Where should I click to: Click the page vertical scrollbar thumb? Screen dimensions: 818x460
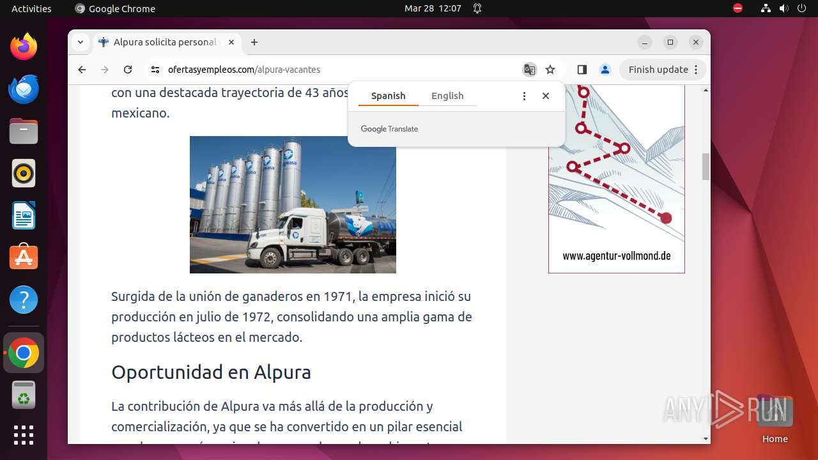pos(706,167)
